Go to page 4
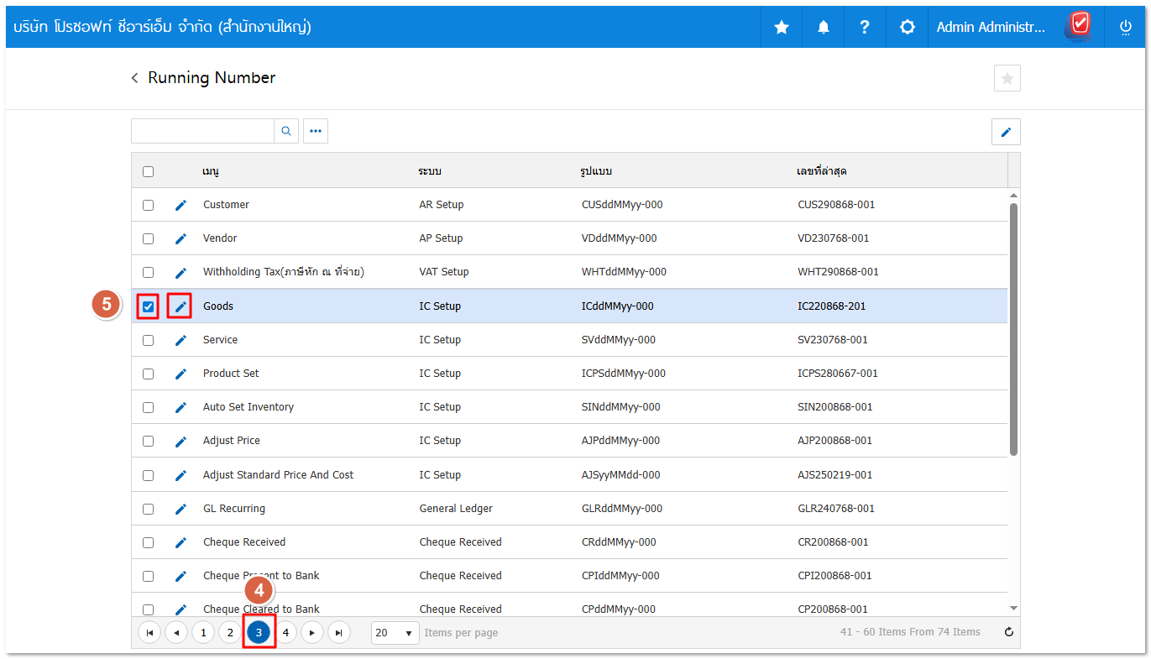The width and height of the screenshot is (1151, 659). pyautogui.click(x=286, y=632)
